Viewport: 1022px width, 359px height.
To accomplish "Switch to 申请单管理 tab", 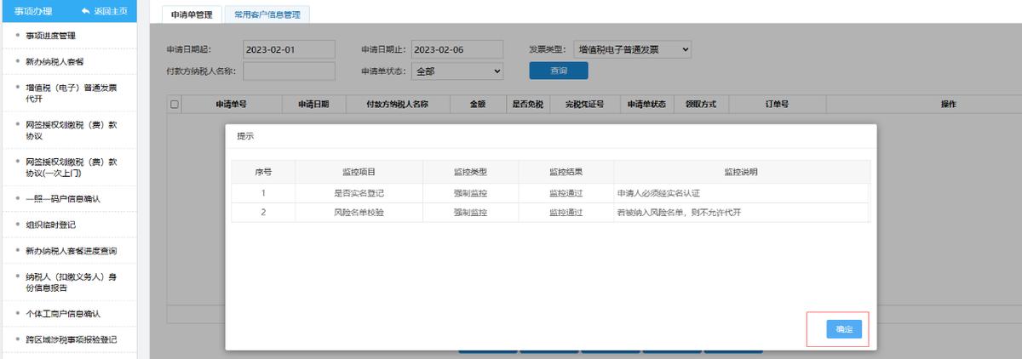I will [x=191, y=14].
